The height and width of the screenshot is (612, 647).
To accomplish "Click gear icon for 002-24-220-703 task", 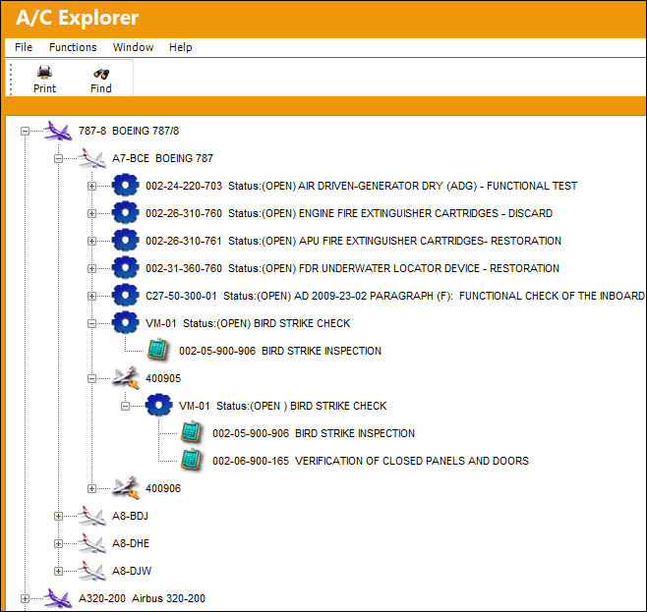I will [126, 186].
